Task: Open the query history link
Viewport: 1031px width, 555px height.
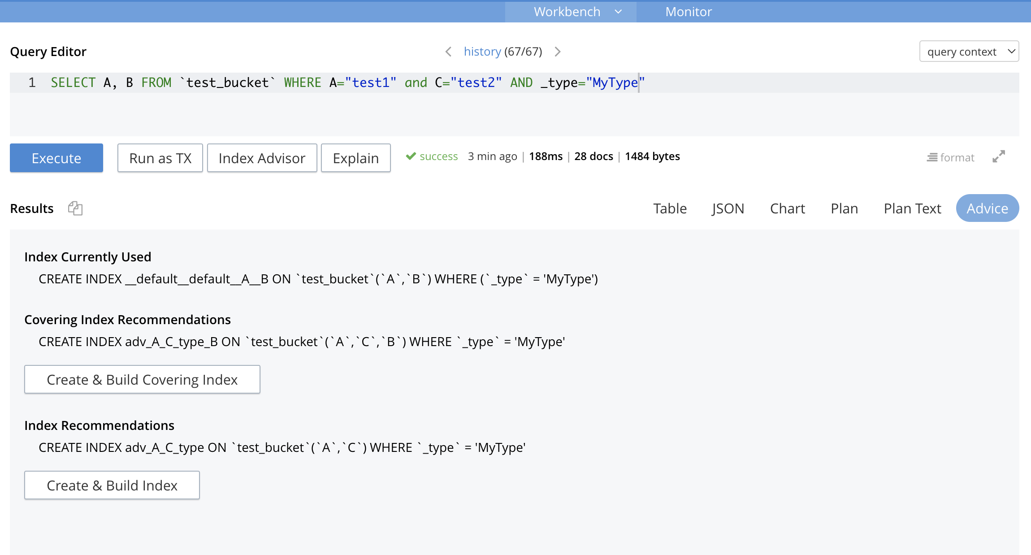Action: tap(482, 52)
